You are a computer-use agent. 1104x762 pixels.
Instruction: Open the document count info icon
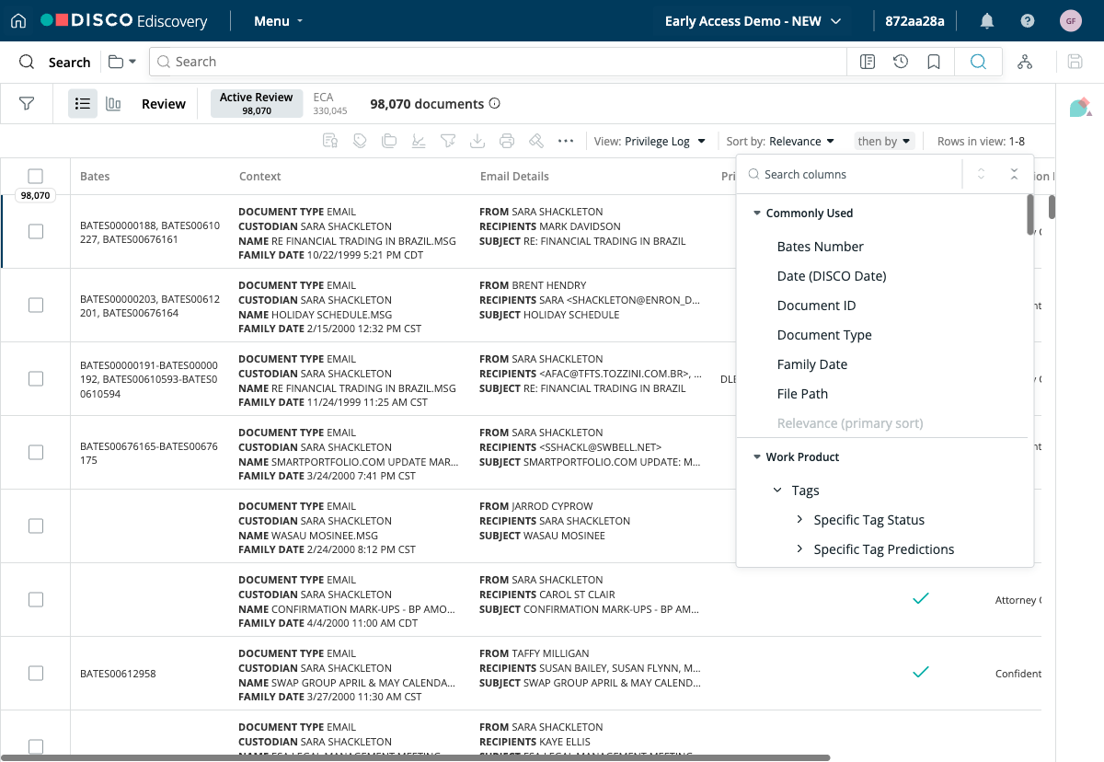pyautogui.click(x=494, y=104)
